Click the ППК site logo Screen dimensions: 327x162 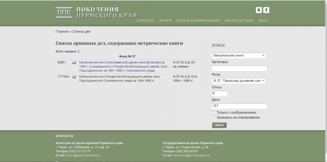point(64,13)
